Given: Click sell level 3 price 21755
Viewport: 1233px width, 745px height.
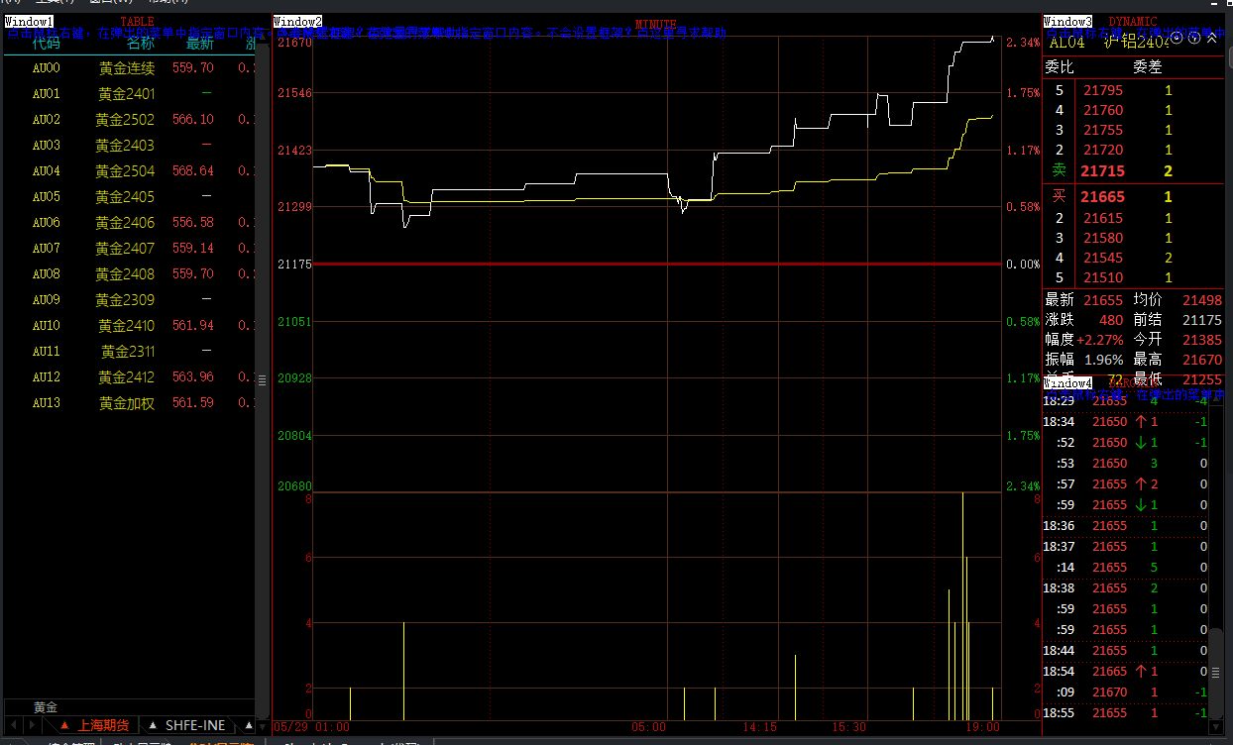Looking at the screenshot, I should (1103, 130).
